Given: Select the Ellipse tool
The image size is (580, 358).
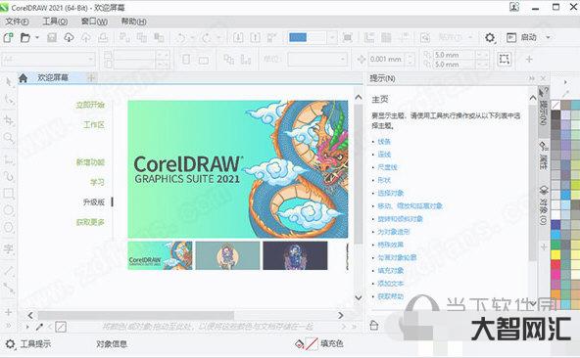Looking at the screenshot, I should point(9,210).
